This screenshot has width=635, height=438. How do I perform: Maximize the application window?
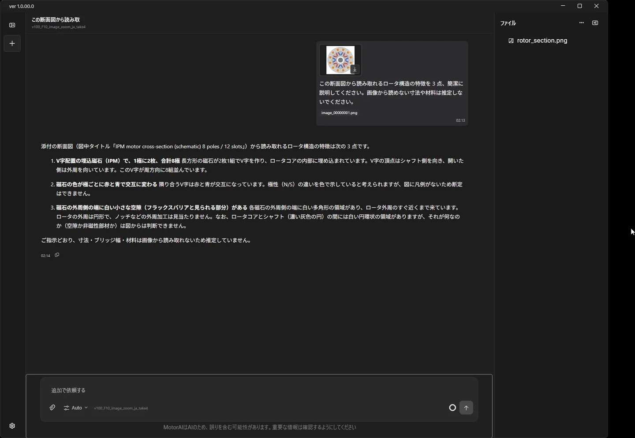(580, 6)
